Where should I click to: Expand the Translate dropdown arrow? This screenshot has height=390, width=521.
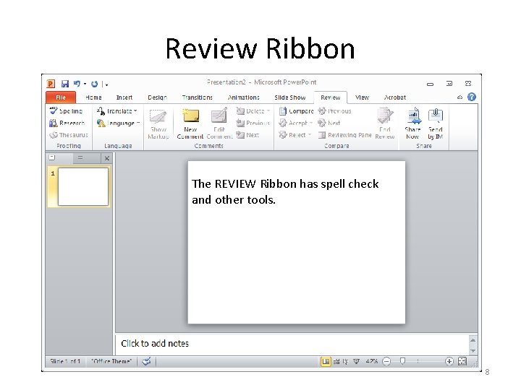tap(135, 110)
